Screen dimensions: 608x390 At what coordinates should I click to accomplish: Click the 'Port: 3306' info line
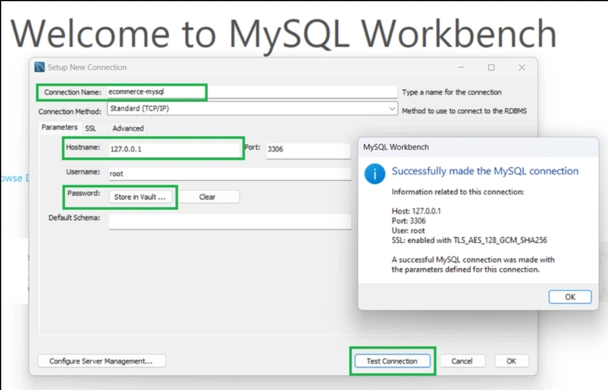pyautogui.click(x=408, y=221)
